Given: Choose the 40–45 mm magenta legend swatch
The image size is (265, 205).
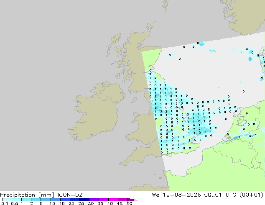Looking at the screenshot, I should [113, 200].
